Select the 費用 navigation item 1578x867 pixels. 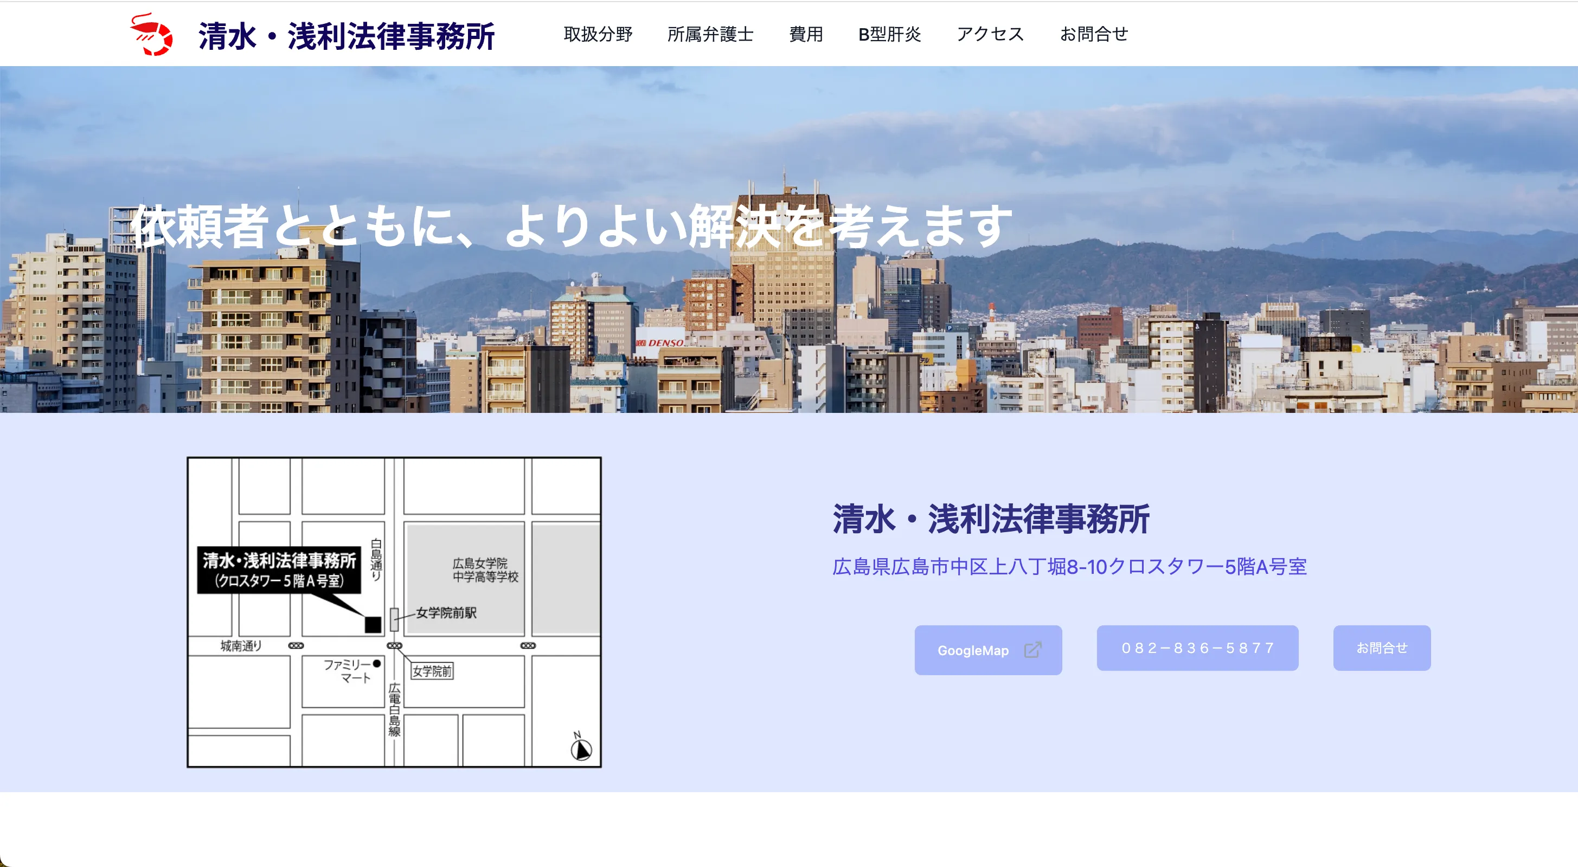806,34
